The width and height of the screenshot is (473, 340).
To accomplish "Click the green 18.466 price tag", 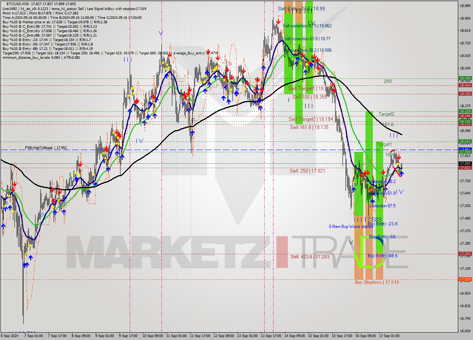I will coord(465,78).
